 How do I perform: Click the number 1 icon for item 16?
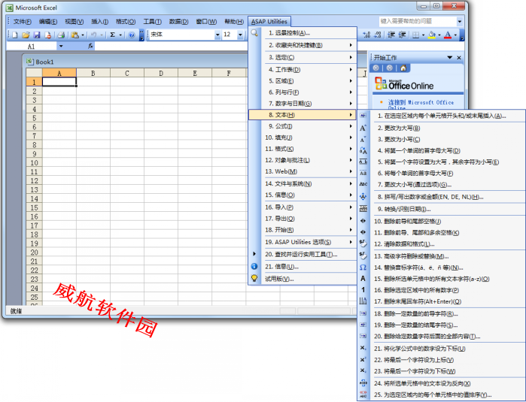(363, 290)
